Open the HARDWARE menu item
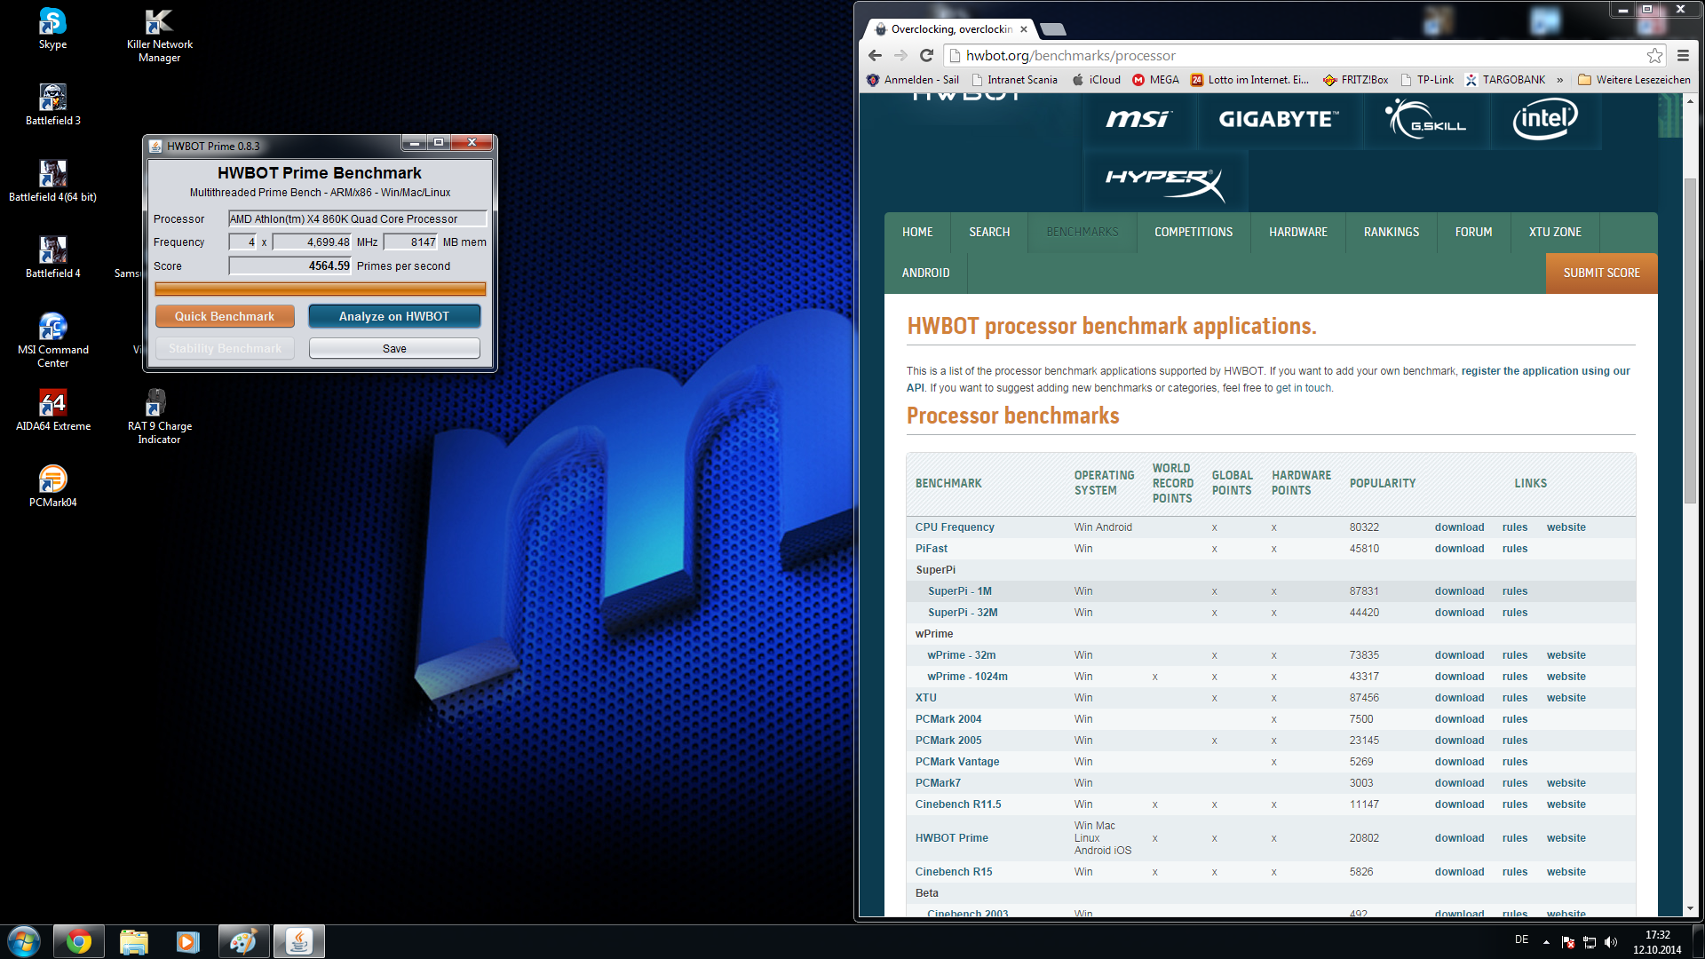The height and width of the screenshot is (959, 1705). coord(1298,232)
